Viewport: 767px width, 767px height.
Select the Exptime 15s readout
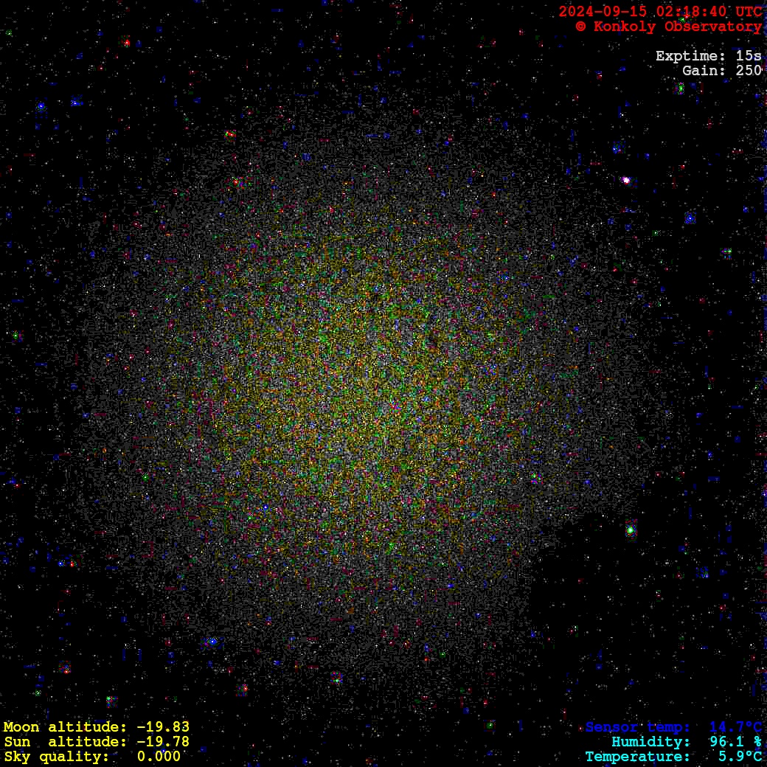(708, 56)
